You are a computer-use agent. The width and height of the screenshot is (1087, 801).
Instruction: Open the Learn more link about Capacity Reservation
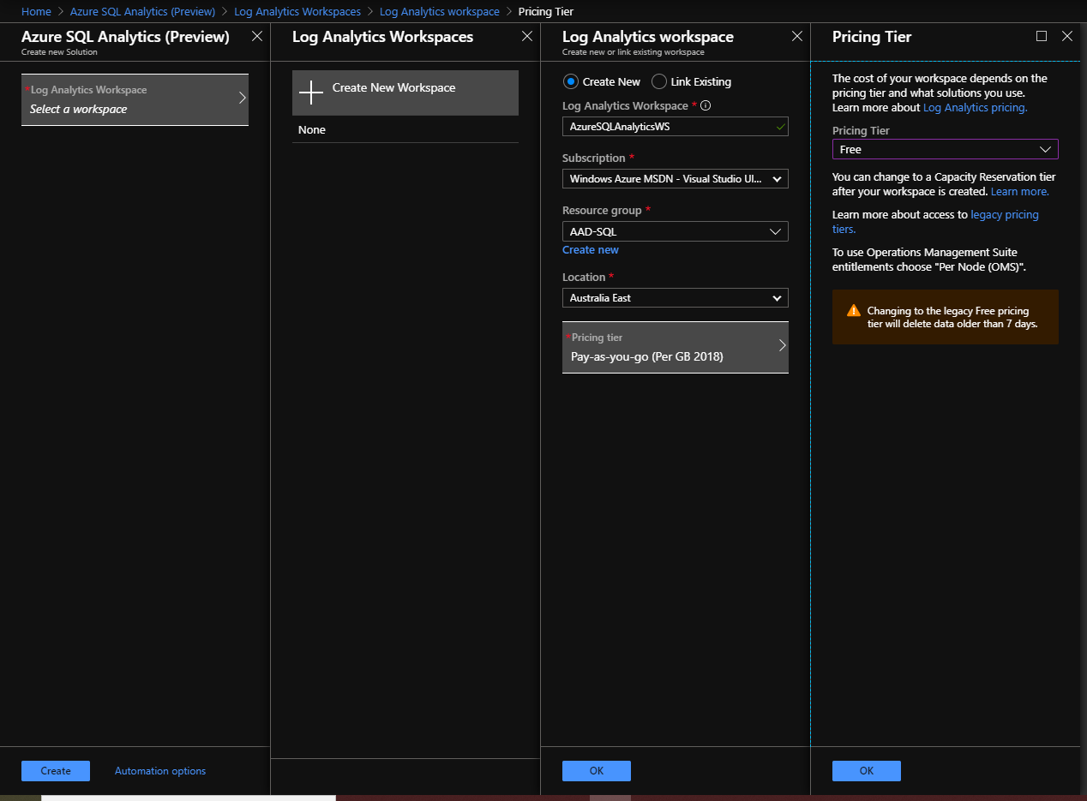[x=1020, y=192]
